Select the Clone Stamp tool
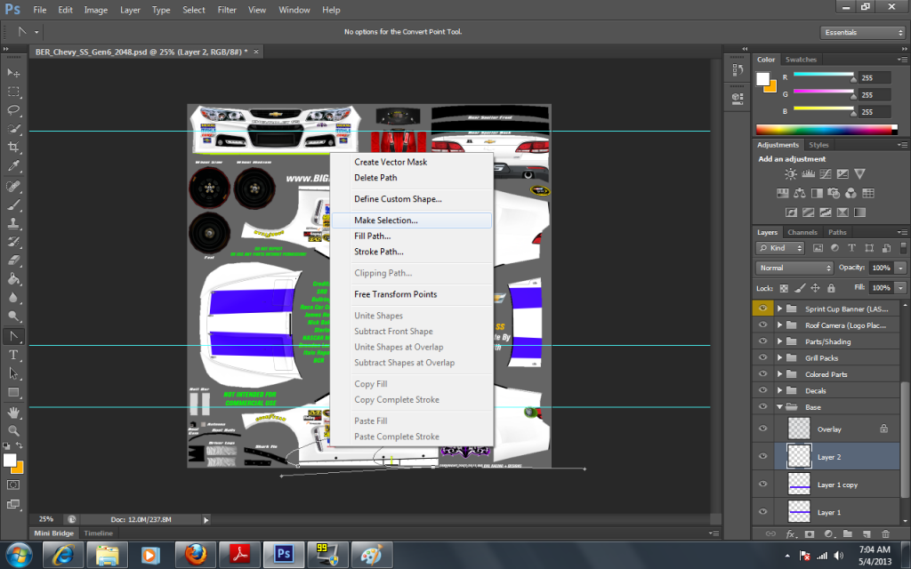This screenshot has width=911, height=569. (x=13, y=223)
